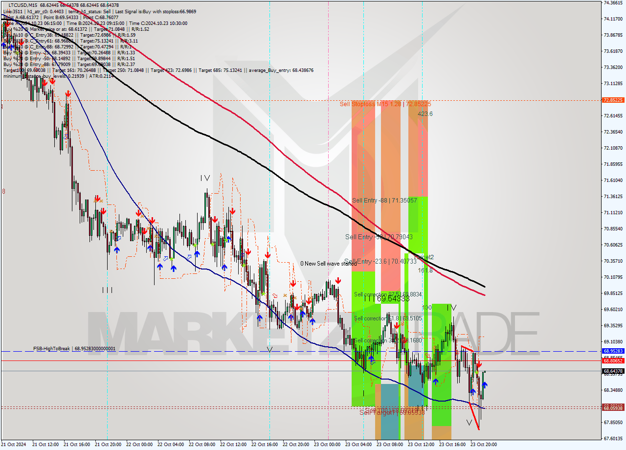Select the 23 Oct 20:00 time axis label
The width and height of the screenshot is (626, 450).
click(x=483, y=445)
